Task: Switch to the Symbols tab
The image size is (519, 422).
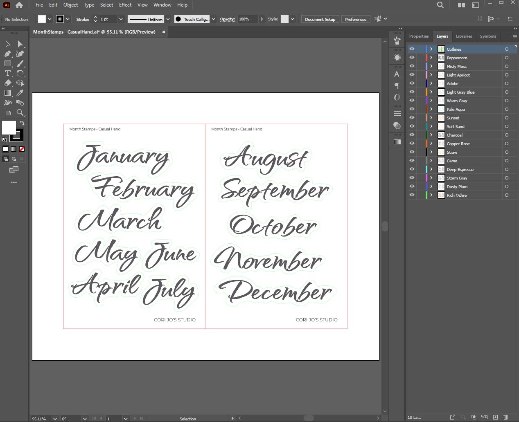Action: 488,36
